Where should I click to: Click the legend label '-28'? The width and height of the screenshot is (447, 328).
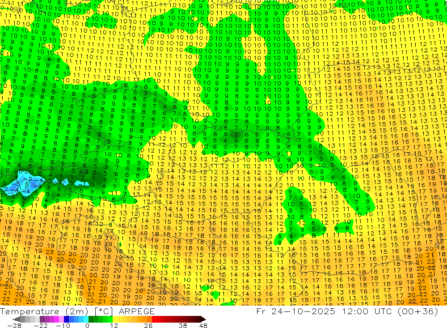[x=14, y=325]
